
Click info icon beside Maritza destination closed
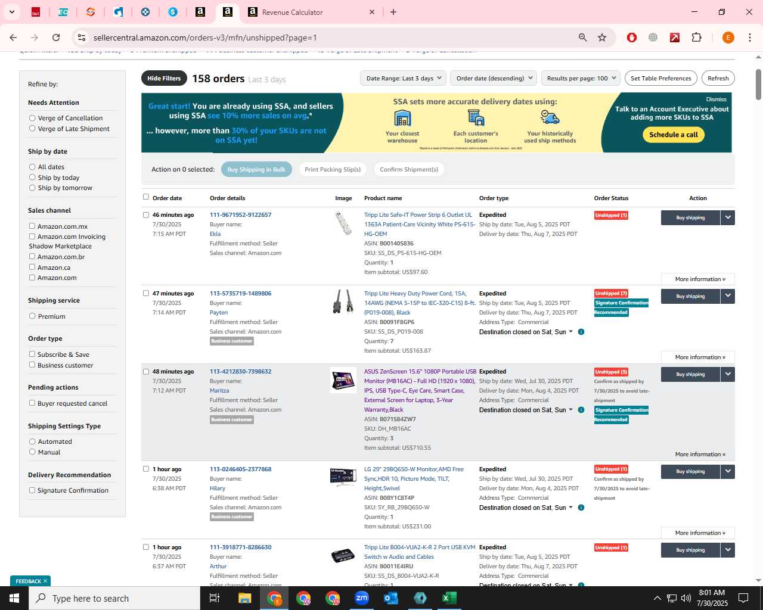(x=581, y=410)
